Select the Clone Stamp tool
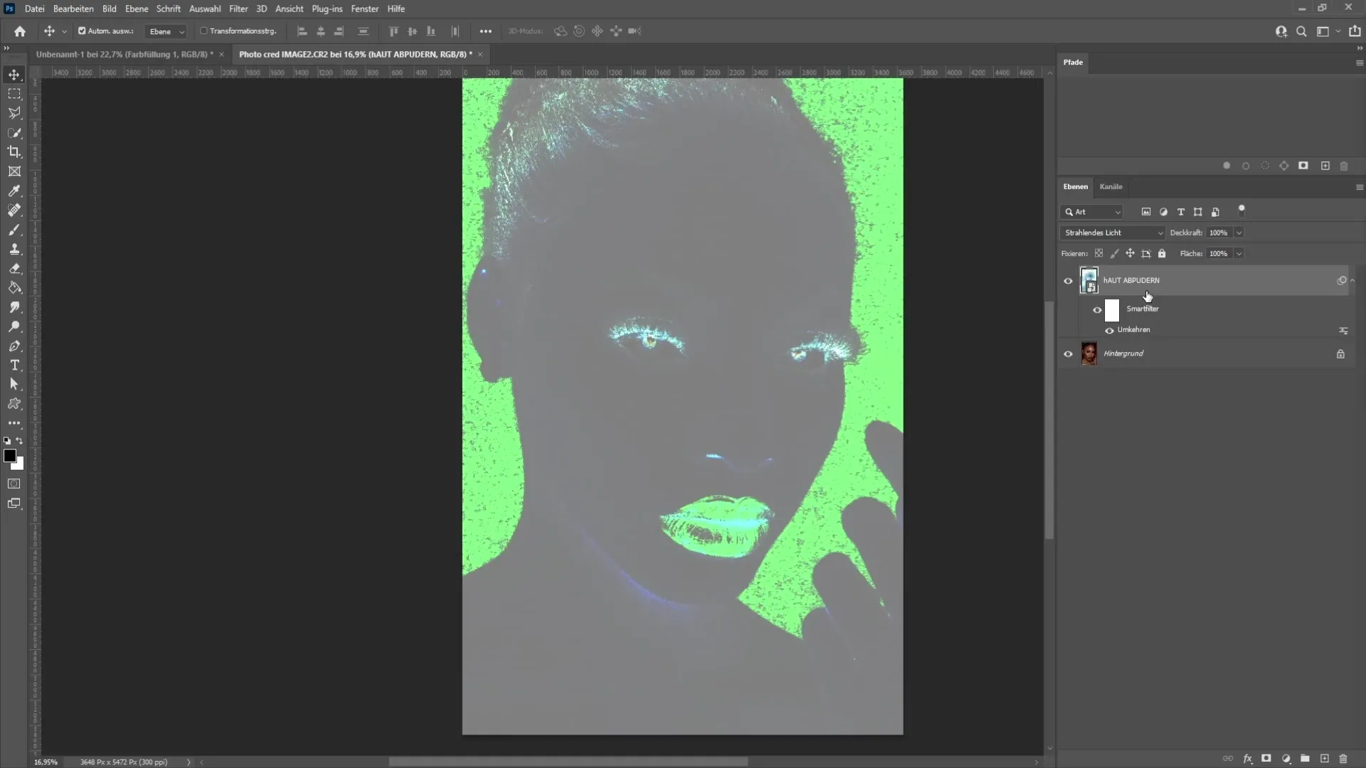 14,249
